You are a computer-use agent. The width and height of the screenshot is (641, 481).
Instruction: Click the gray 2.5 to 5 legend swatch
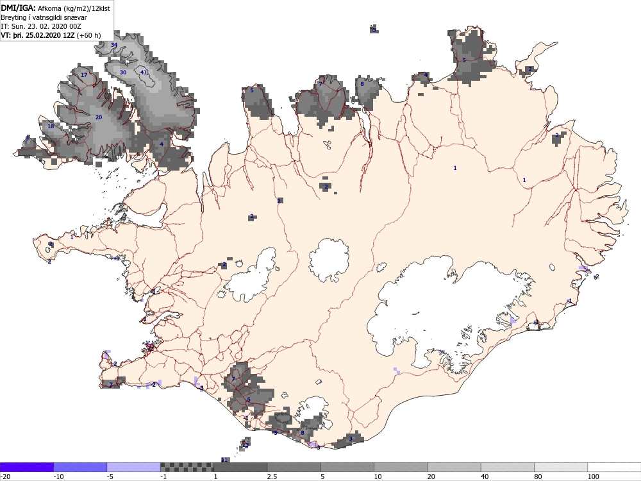tap(294, 467)
